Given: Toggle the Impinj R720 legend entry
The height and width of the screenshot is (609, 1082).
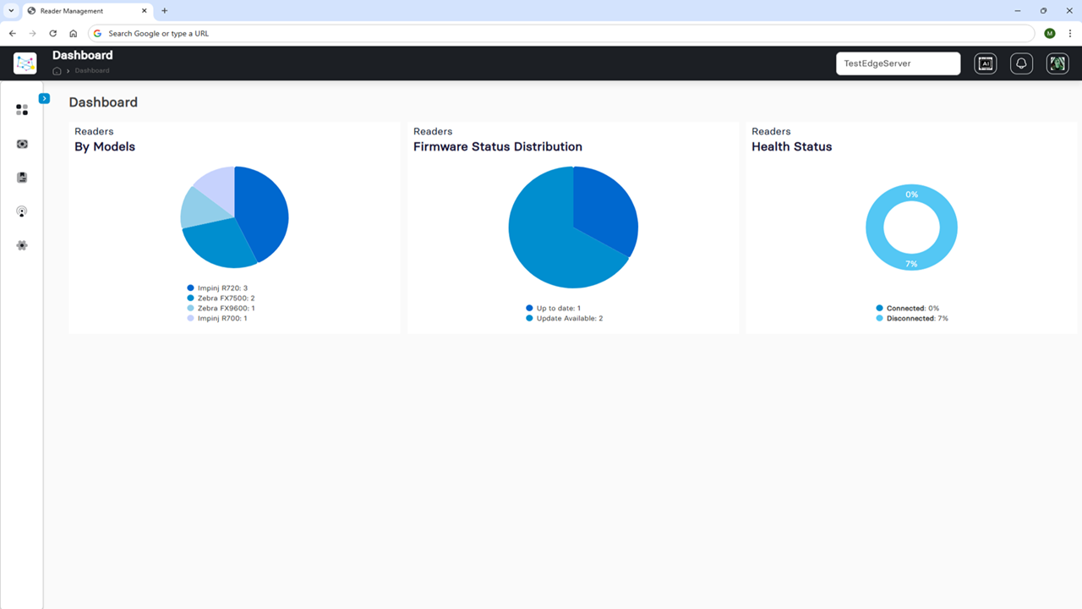Looking at the screenshot, I should [x=217, y=288].
